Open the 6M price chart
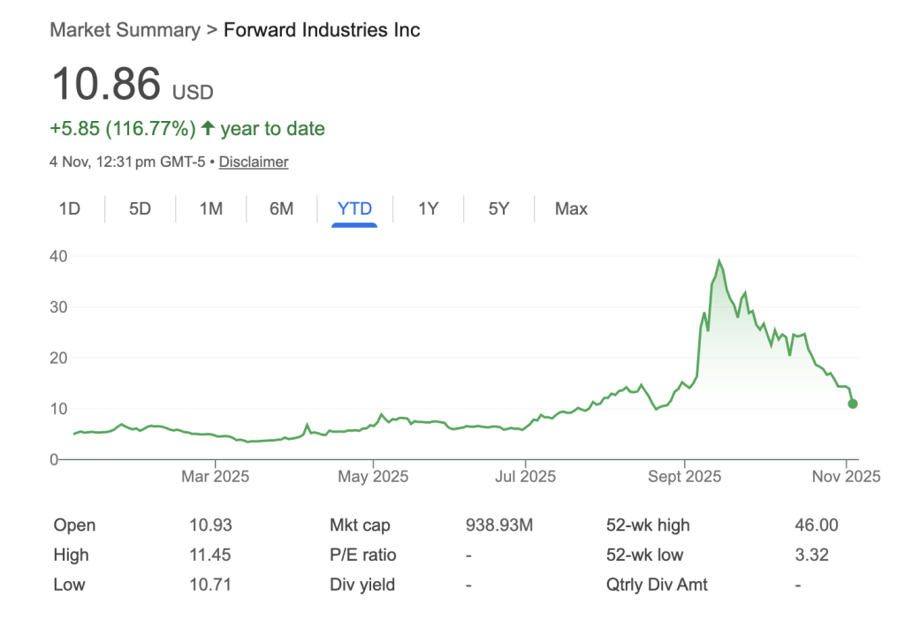 click(x=281, y=208)
